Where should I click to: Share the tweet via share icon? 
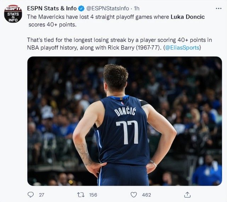tap(187, 195)
